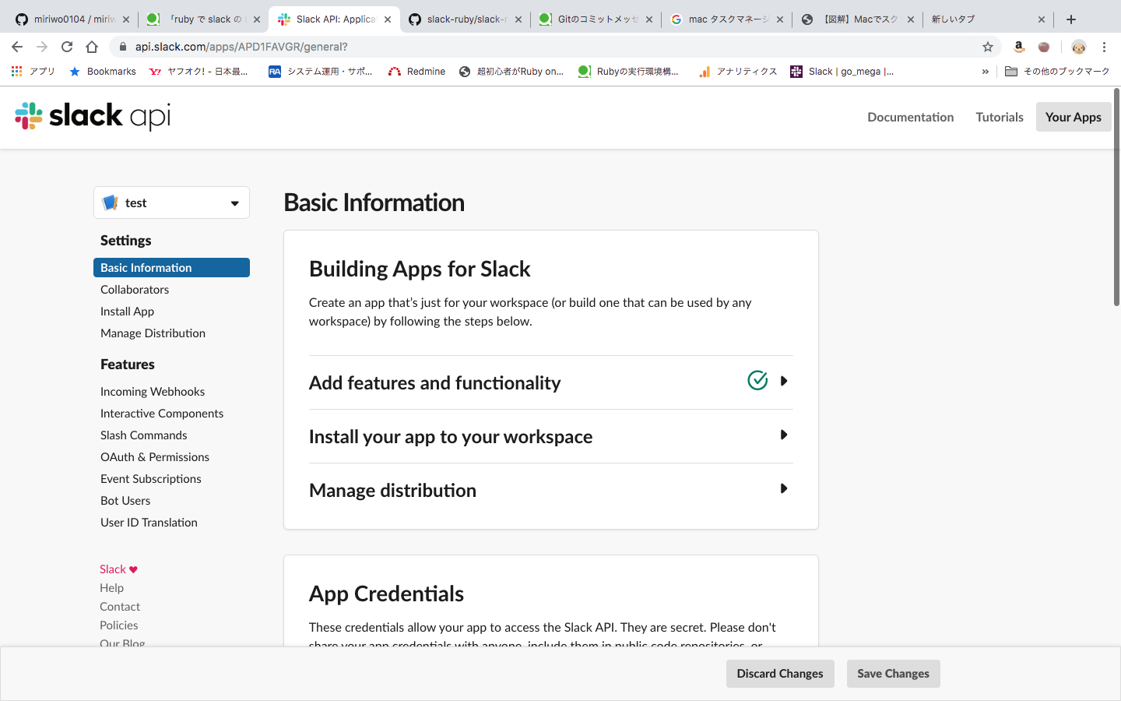
Task: Open Bot Users page
Action: (125, 500)
